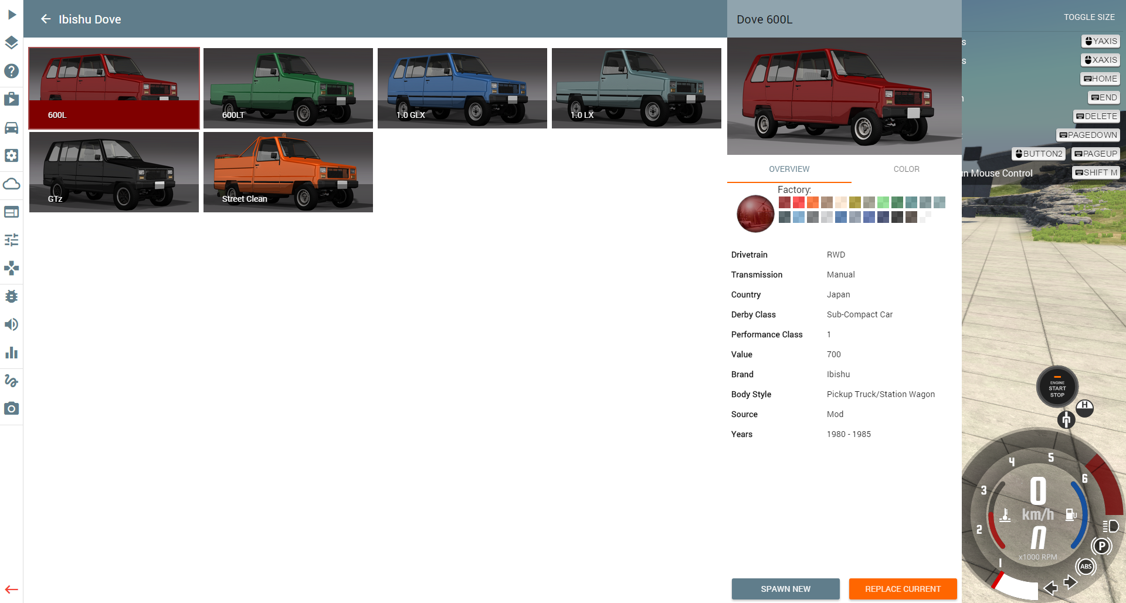Image resolution: width=1126 pixels, height=603 pixels.
Task: Click the PAGEUP key binding label
Action: click(1096, 154)
